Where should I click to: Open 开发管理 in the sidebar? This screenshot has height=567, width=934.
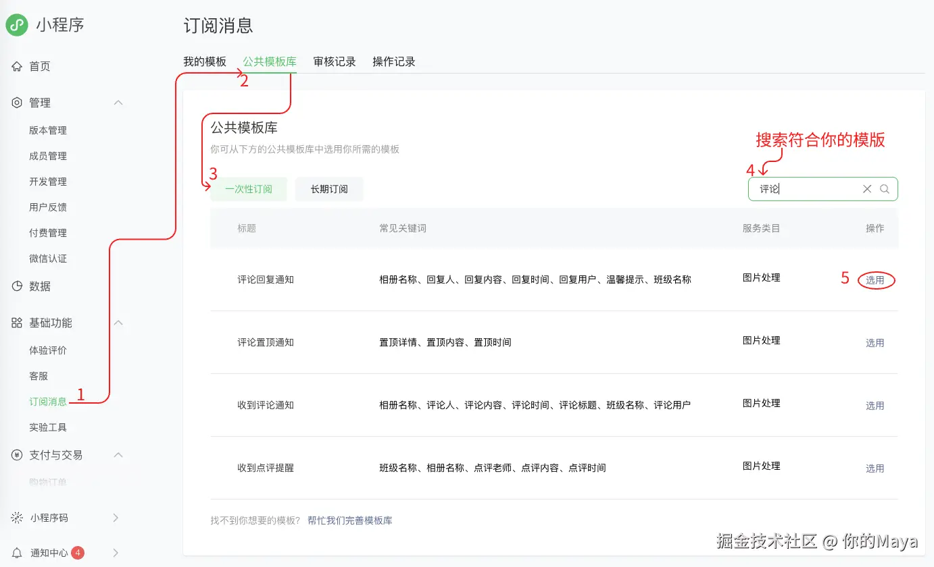[x=48, y=182]
